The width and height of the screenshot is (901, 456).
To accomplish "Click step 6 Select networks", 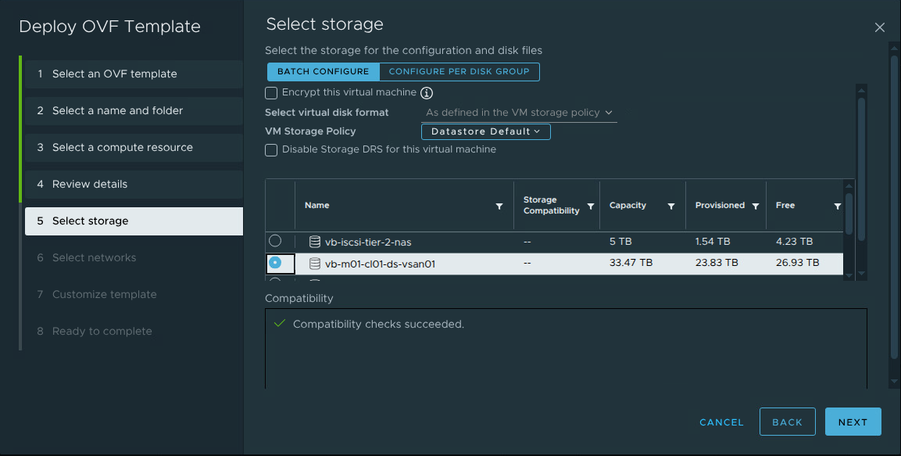I will click(x=134, y=258).
